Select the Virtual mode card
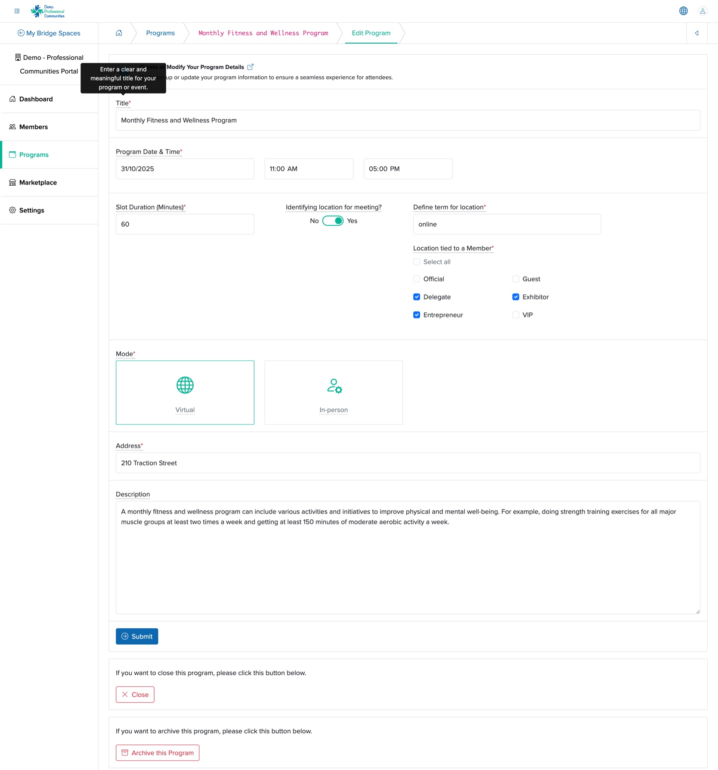The height and width of the screenshot is (770, 718). (185, 393)
